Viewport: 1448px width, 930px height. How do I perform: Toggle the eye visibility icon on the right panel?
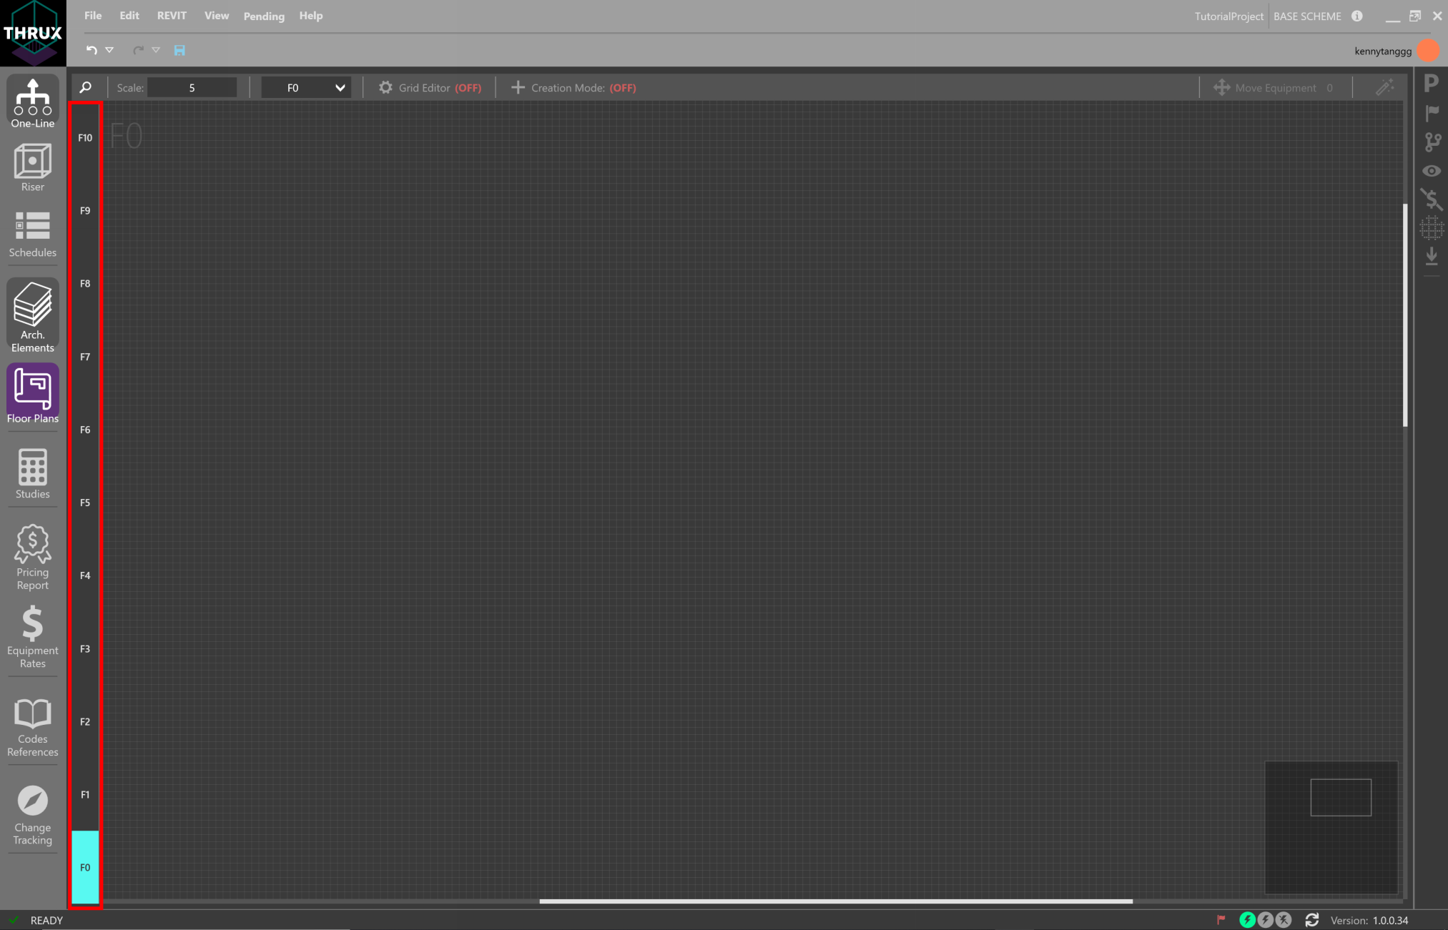point(1432,170)
